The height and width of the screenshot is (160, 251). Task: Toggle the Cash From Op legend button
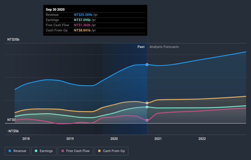pos(111,151)
